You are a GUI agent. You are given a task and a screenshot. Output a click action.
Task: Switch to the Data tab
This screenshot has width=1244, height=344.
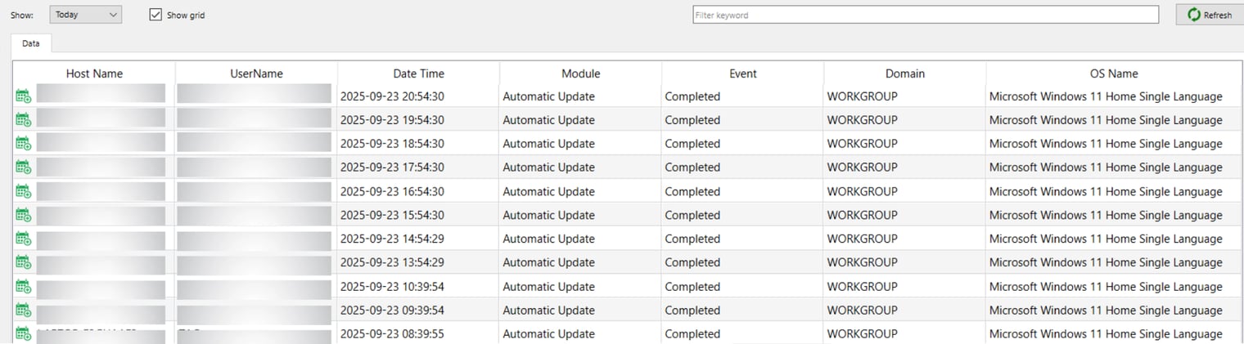pyautogui.click(x=31, y=43)
